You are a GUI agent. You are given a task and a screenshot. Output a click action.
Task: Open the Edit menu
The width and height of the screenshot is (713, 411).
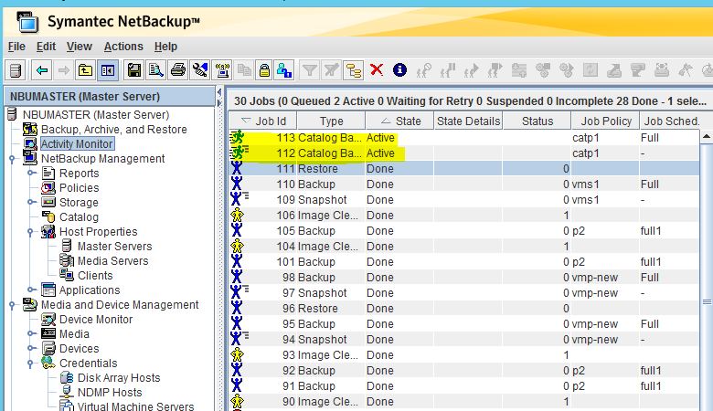pos(46,47)
